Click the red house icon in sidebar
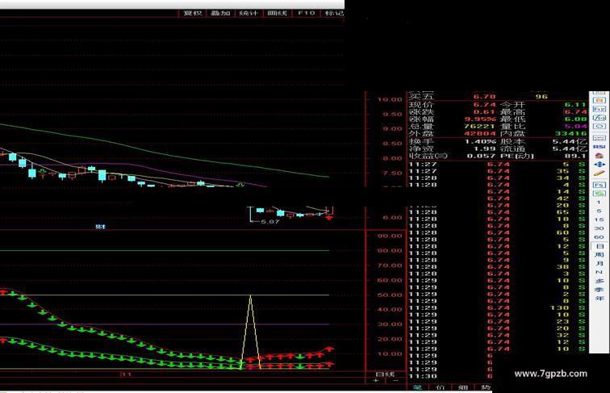Image resolution: width=610 pixels, height=393 pixels. (599, 156)
